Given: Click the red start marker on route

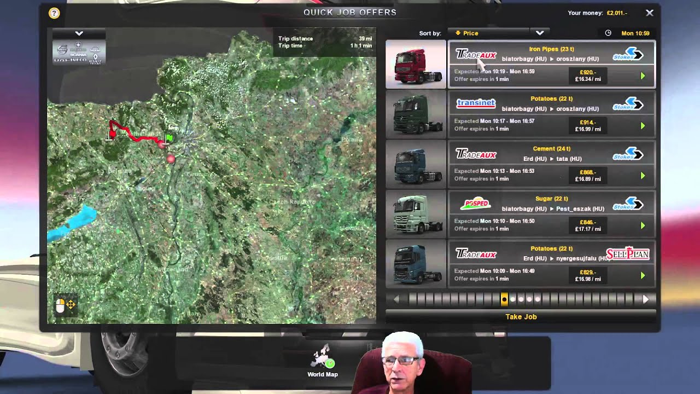Looking at the screenshot, I should 112,134.
